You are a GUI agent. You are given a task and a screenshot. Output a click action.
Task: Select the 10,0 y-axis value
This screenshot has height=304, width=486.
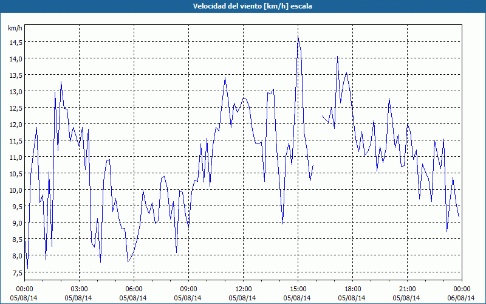(x=16, y=190)
